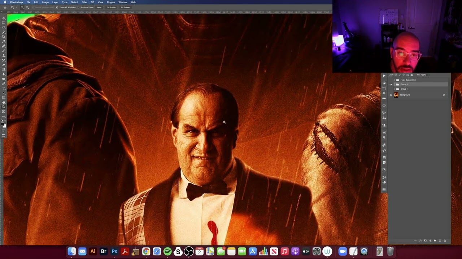This screenshot has height=259, width=462.
Task: Open the Plugins menu
Action: click(111, 2)
